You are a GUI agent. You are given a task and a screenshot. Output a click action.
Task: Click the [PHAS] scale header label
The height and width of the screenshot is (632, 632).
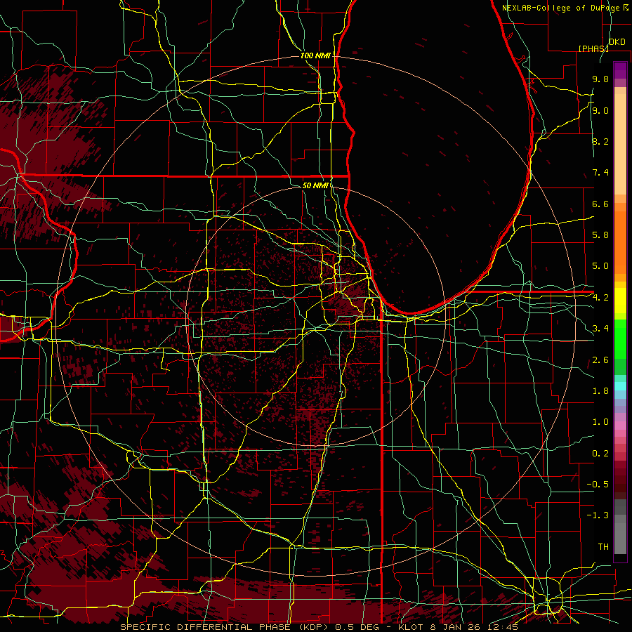593,48
